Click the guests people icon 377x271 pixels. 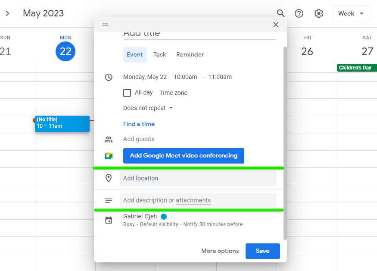(109, 139)
